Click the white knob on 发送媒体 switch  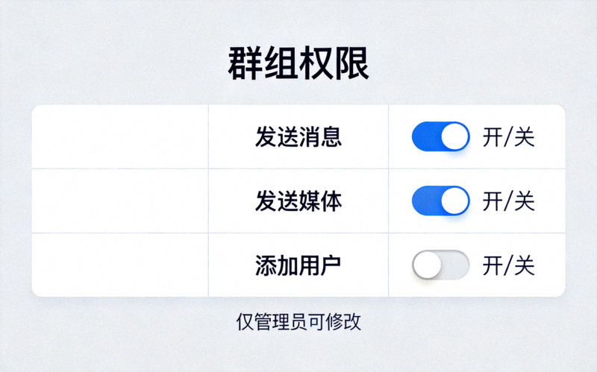455,201
